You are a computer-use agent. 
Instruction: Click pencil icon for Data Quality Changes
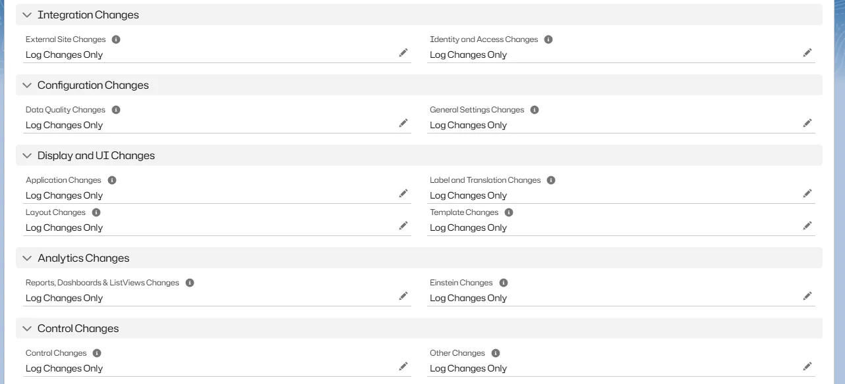click(403, 123)
